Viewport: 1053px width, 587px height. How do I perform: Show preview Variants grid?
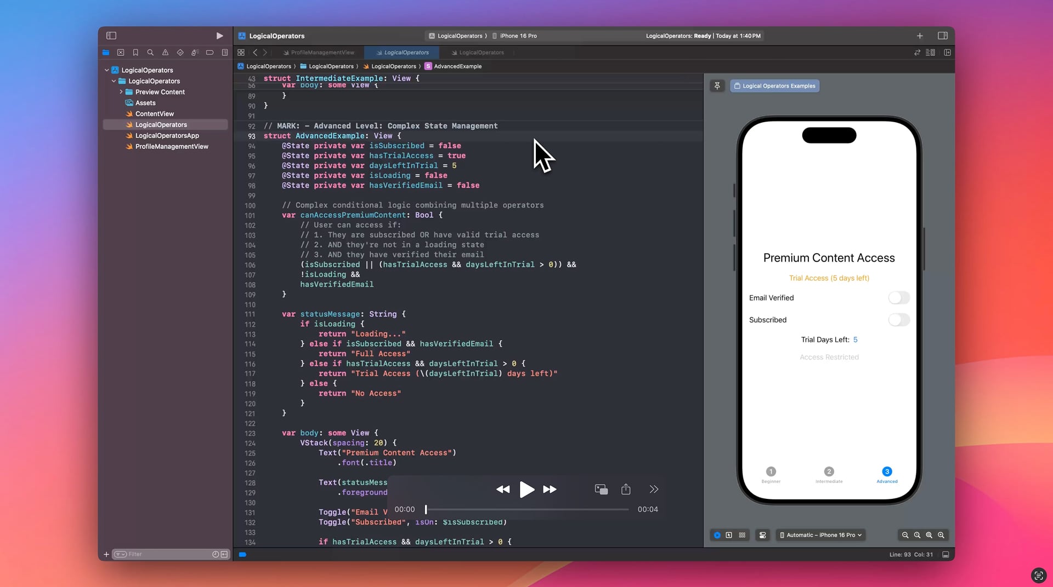click(742, 535)
